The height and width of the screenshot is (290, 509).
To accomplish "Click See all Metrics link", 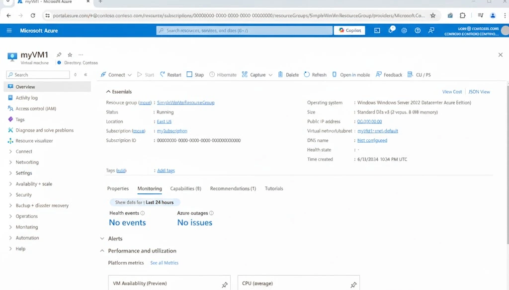I will point(164,263).
